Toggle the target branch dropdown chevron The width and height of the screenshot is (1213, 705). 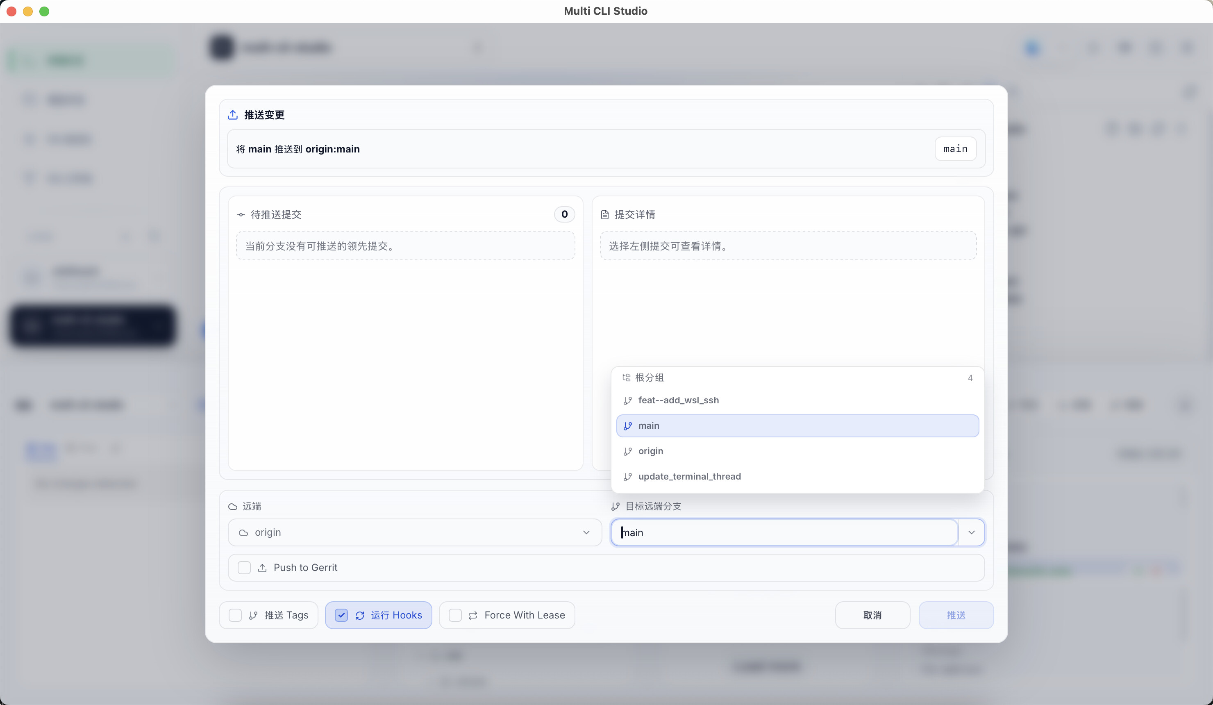(971, 532)
